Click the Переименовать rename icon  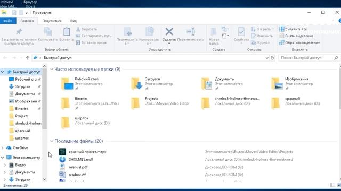[x=191, y=32]
